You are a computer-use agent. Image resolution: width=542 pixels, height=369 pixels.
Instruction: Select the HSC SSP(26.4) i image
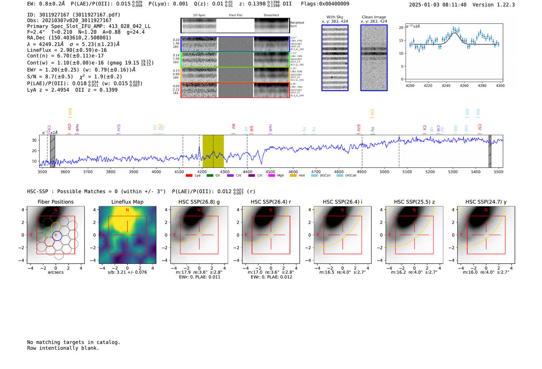343,235
